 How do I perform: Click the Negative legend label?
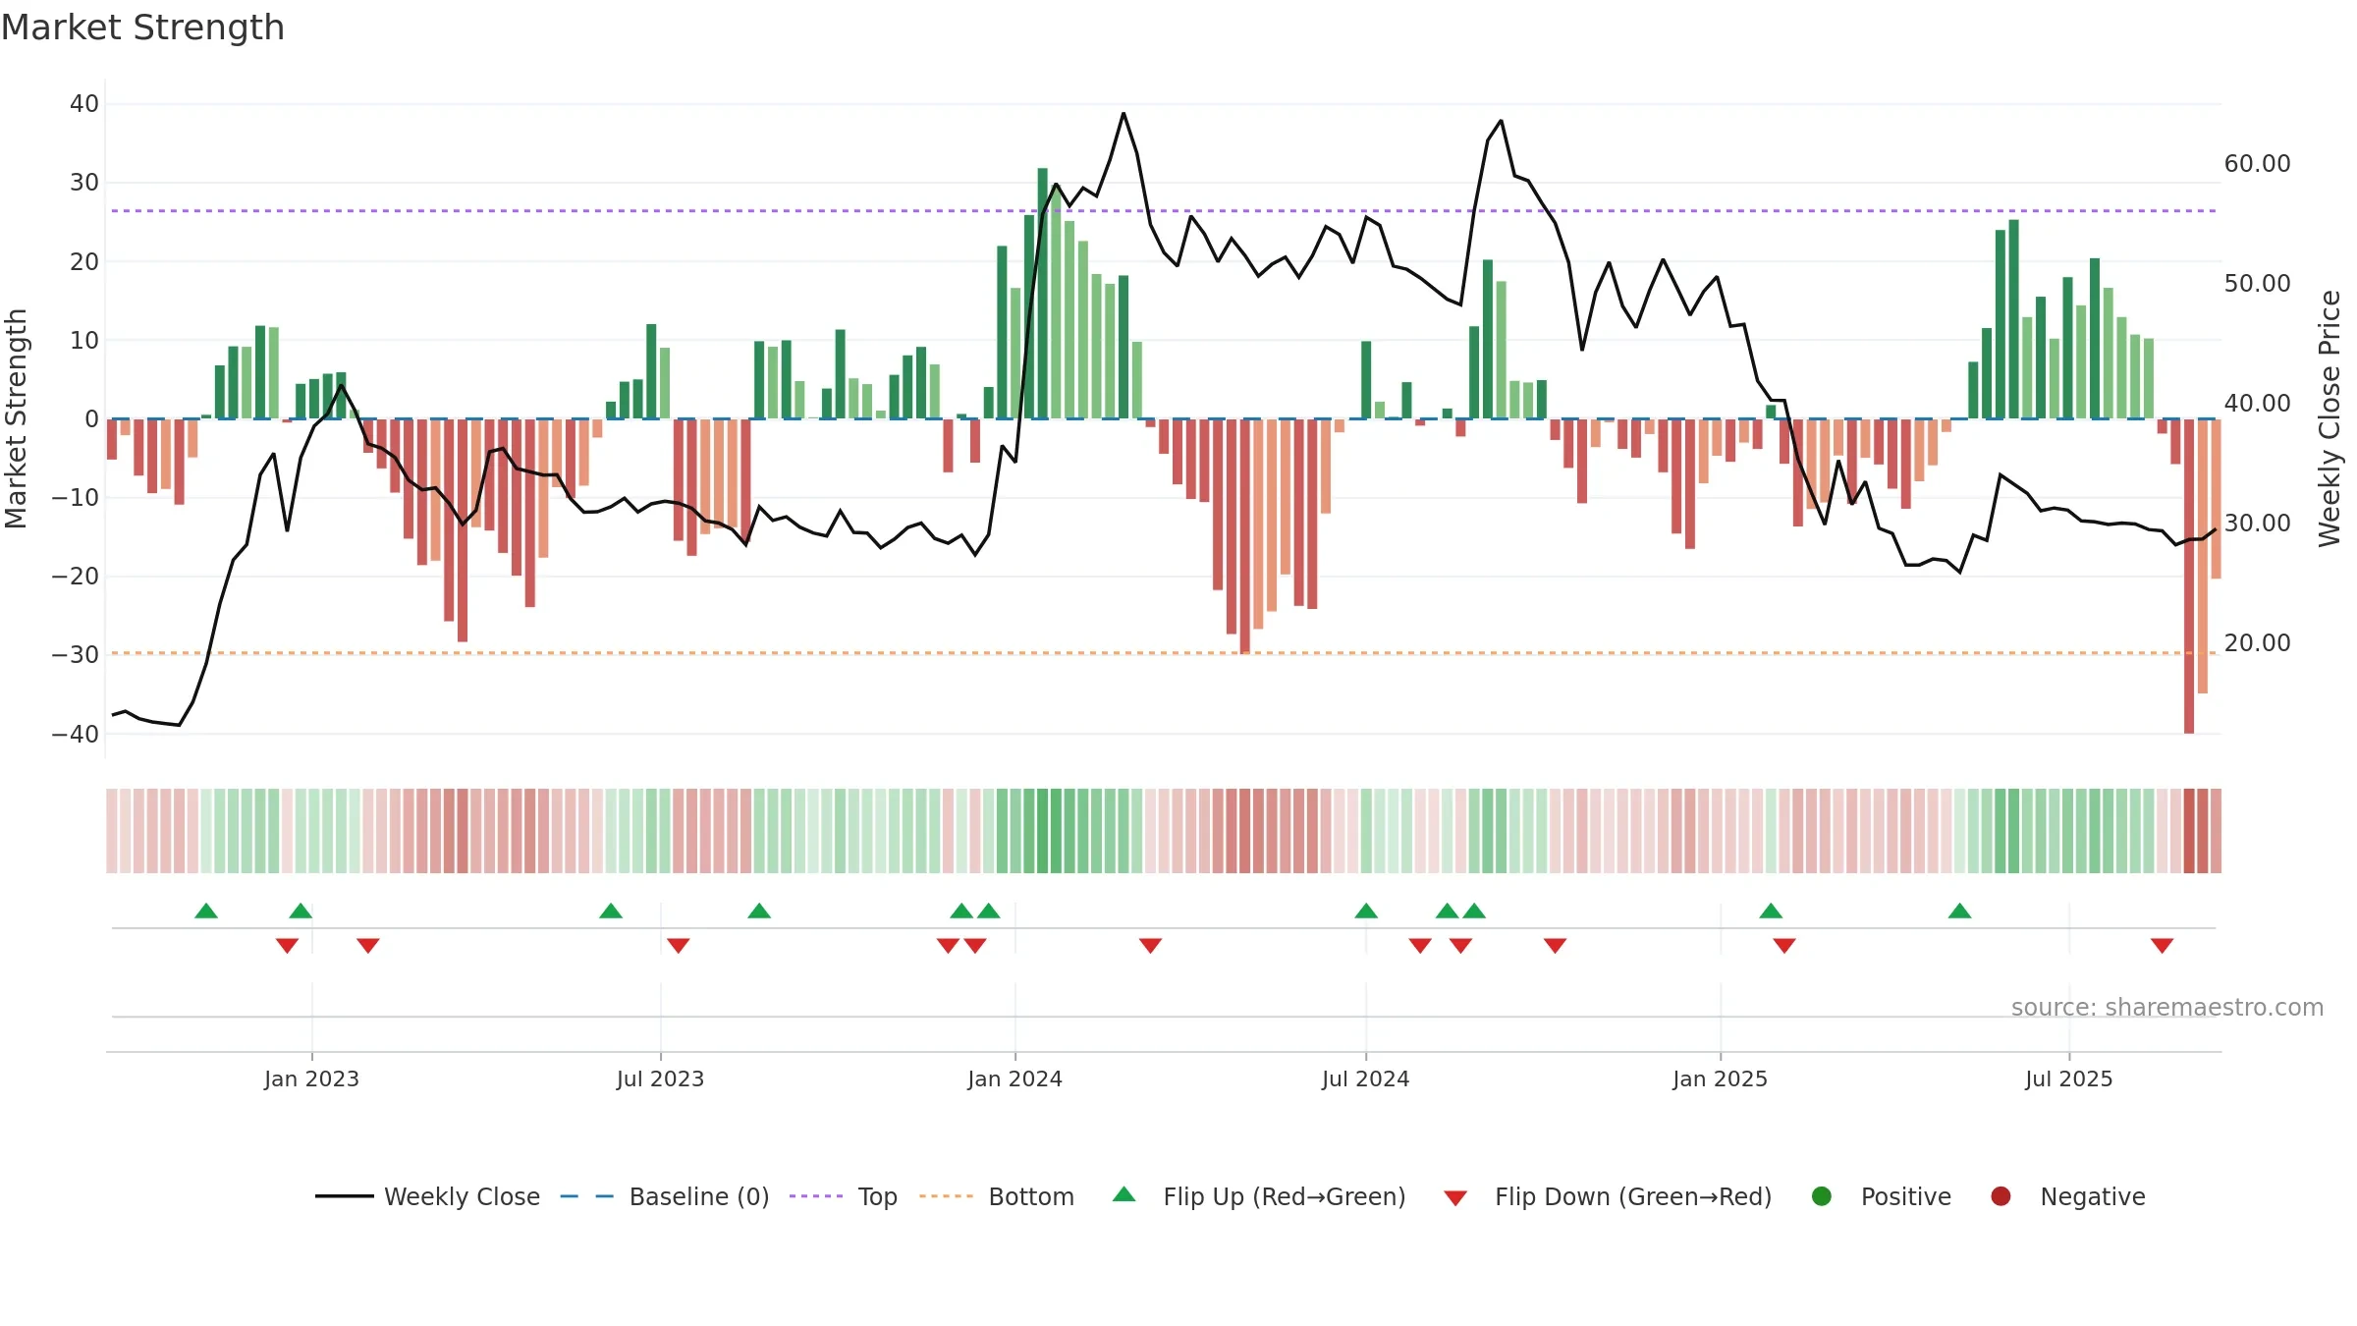(2093, 1196)
